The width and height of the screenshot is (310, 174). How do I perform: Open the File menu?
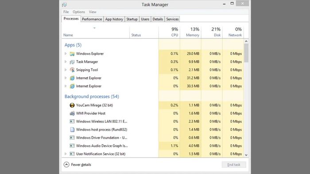point(66,12)
